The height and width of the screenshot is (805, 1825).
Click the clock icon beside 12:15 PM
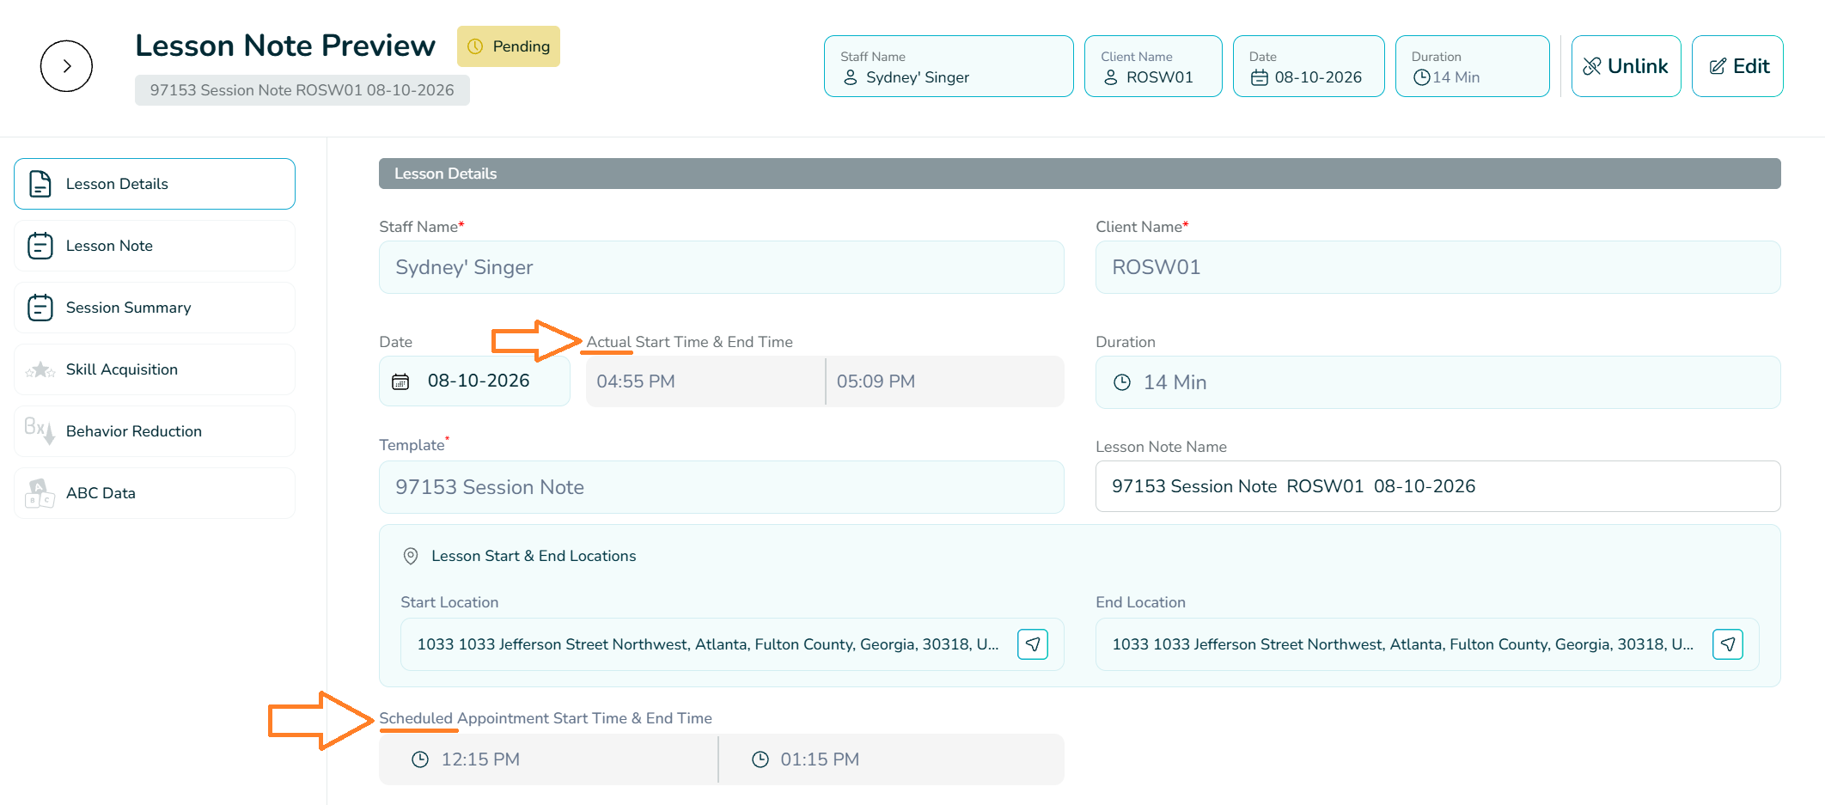pyautogui.click(x=420, y=759)
